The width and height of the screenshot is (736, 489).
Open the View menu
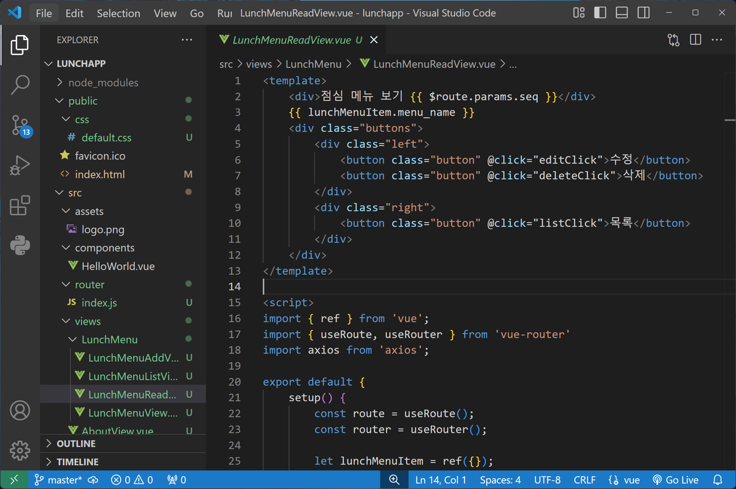coord(165,13)
